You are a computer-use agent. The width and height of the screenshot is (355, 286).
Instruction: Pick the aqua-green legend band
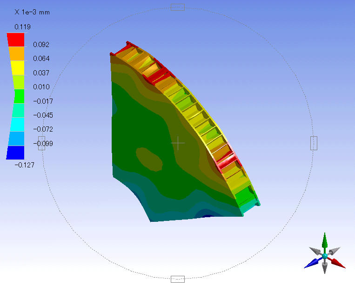[x=18, y=110]
